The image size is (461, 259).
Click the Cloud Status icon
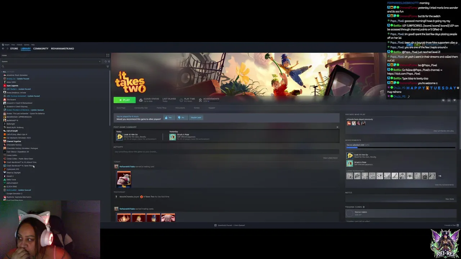click(141, 100)
